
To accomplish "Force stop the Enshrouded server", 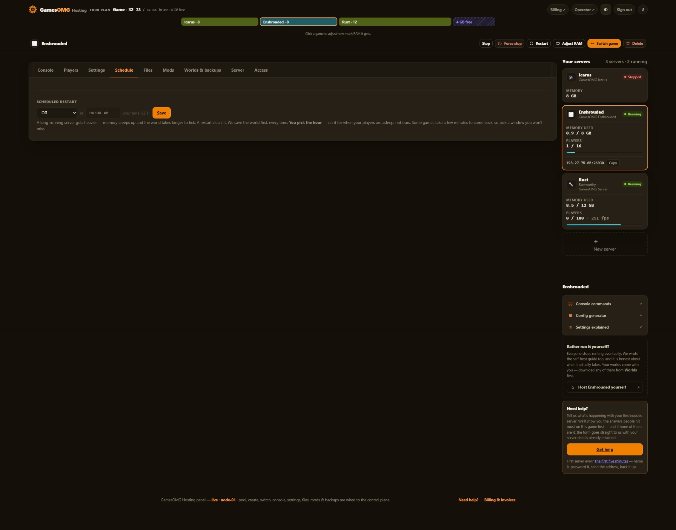I will [510, 44].
